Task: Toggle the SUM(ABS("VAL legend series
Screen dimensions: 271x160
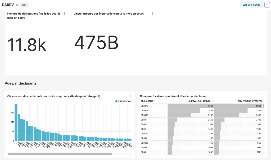Action: 124,101
